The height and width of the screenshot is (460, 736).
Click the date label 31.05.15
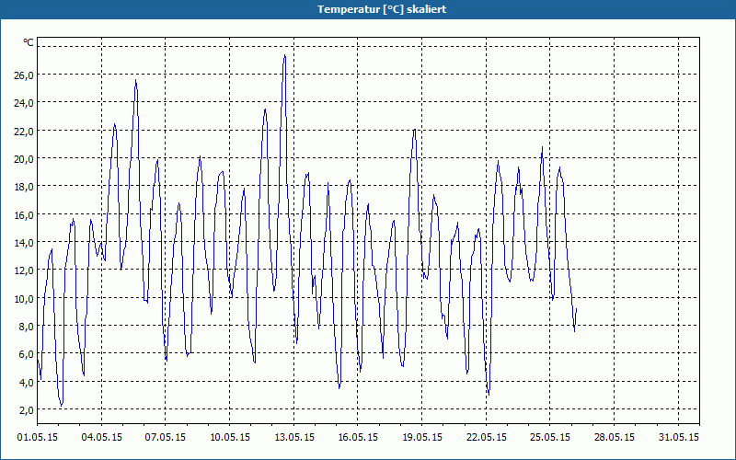click(x=678, y=437)
